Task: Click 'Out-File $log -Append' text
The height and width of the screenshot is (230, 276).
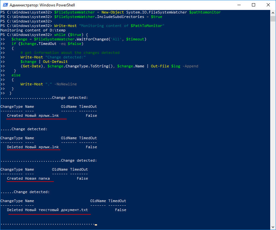Action: [x=174, y=66]
